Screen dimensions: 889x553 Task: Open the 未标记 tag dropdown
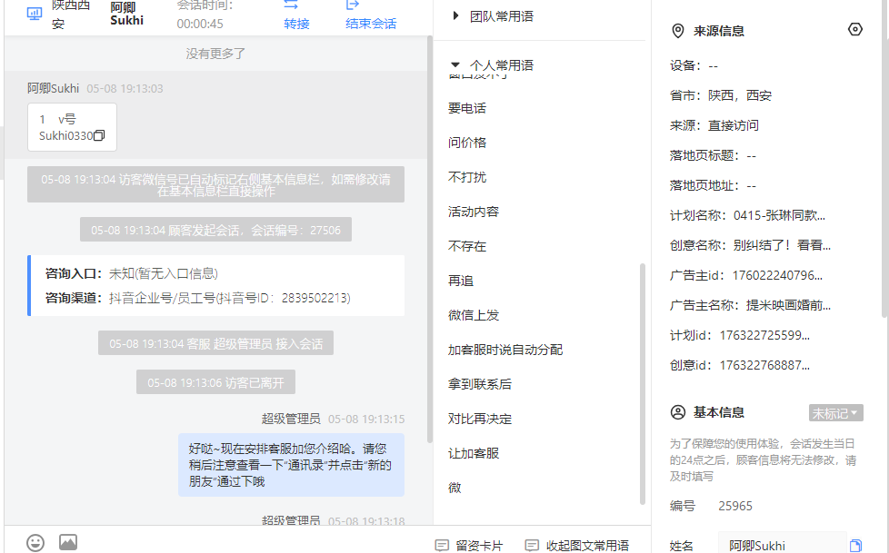835,413
